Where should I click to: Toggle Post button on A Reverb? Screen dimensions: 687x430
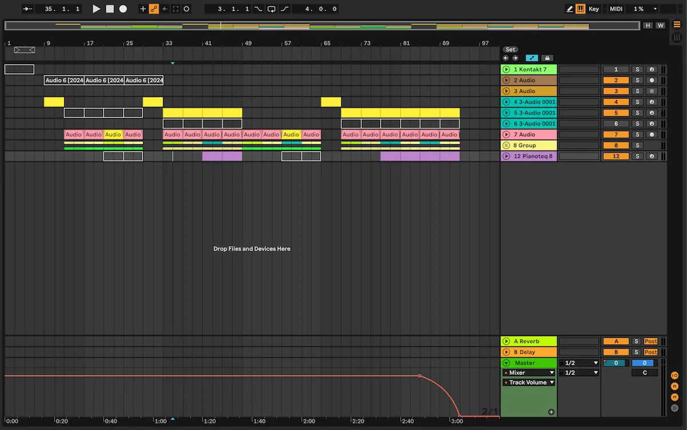click(651, 341)
